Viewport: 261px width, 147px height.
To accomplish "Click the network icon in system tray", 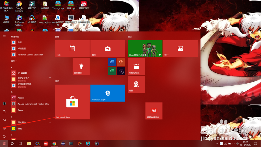I will (x=226, y=144).
